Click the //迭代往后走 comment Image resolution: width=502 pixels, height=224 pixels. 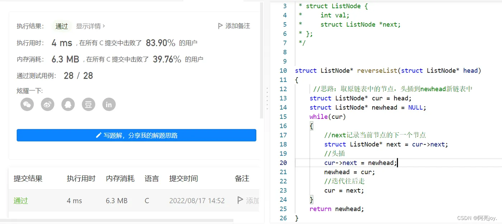click(x=345, y=181)
